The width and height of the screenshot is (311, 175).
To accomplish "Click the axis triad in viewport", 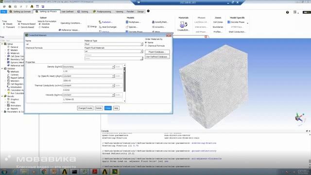I will [300, 118].
